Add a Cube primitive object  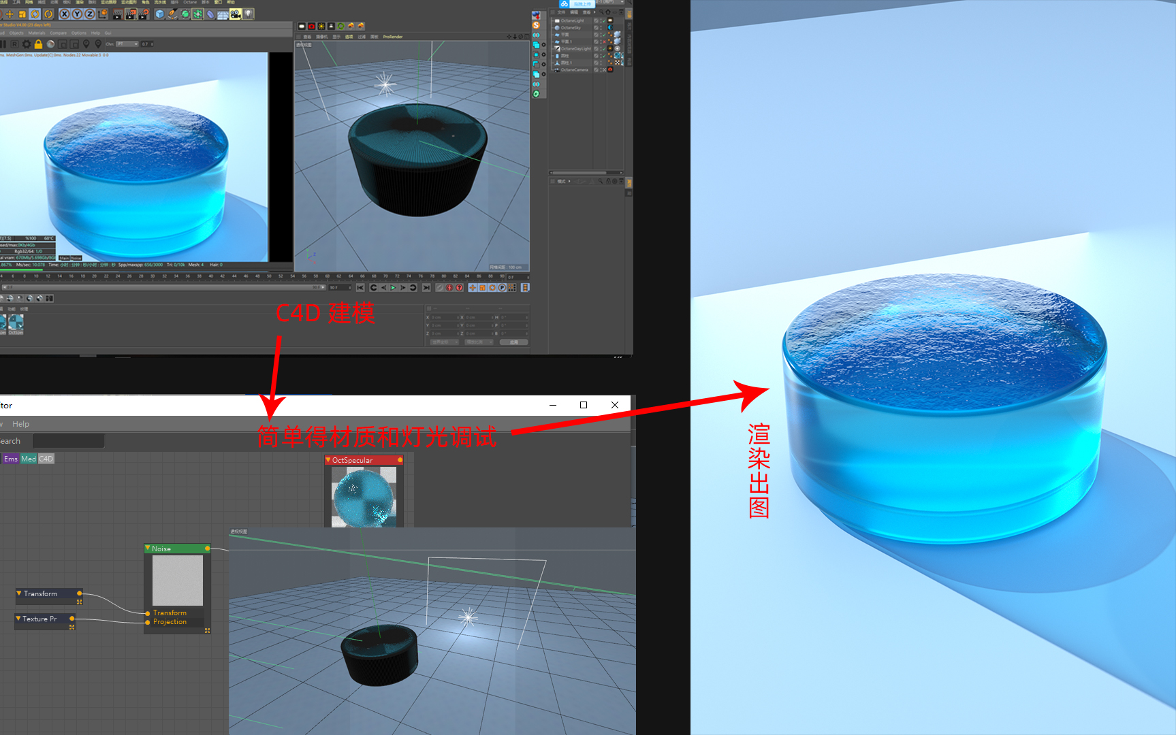(x=159, y=14)
